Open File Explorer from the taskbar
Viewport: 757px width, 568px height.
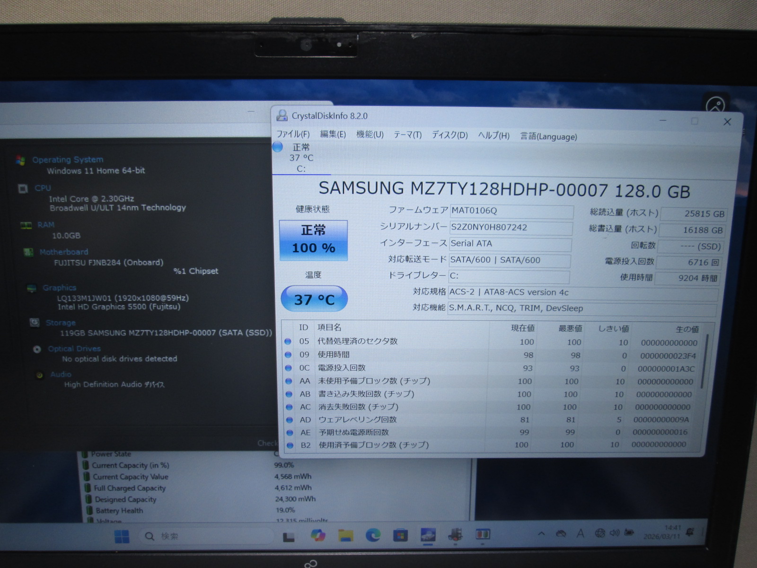click(346, 535)
